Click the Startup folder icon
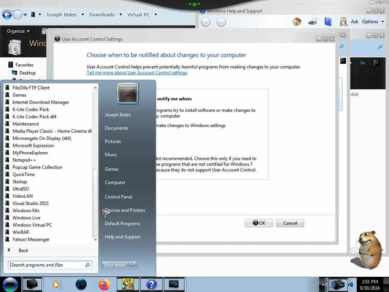Screen dimensions: 389x292 8,181
